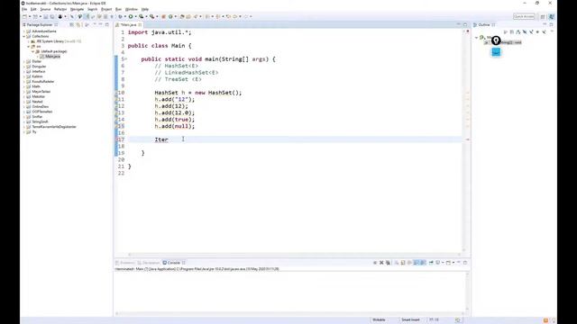577x324 pixels.
Task: Open the Refactor menu
Action: click(x=60, y=9)
